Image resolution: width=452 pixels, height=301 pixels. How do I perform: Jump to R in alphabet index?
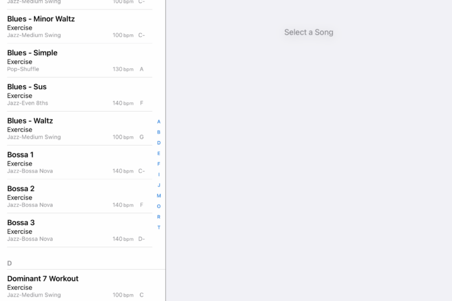tap(159, 217)
